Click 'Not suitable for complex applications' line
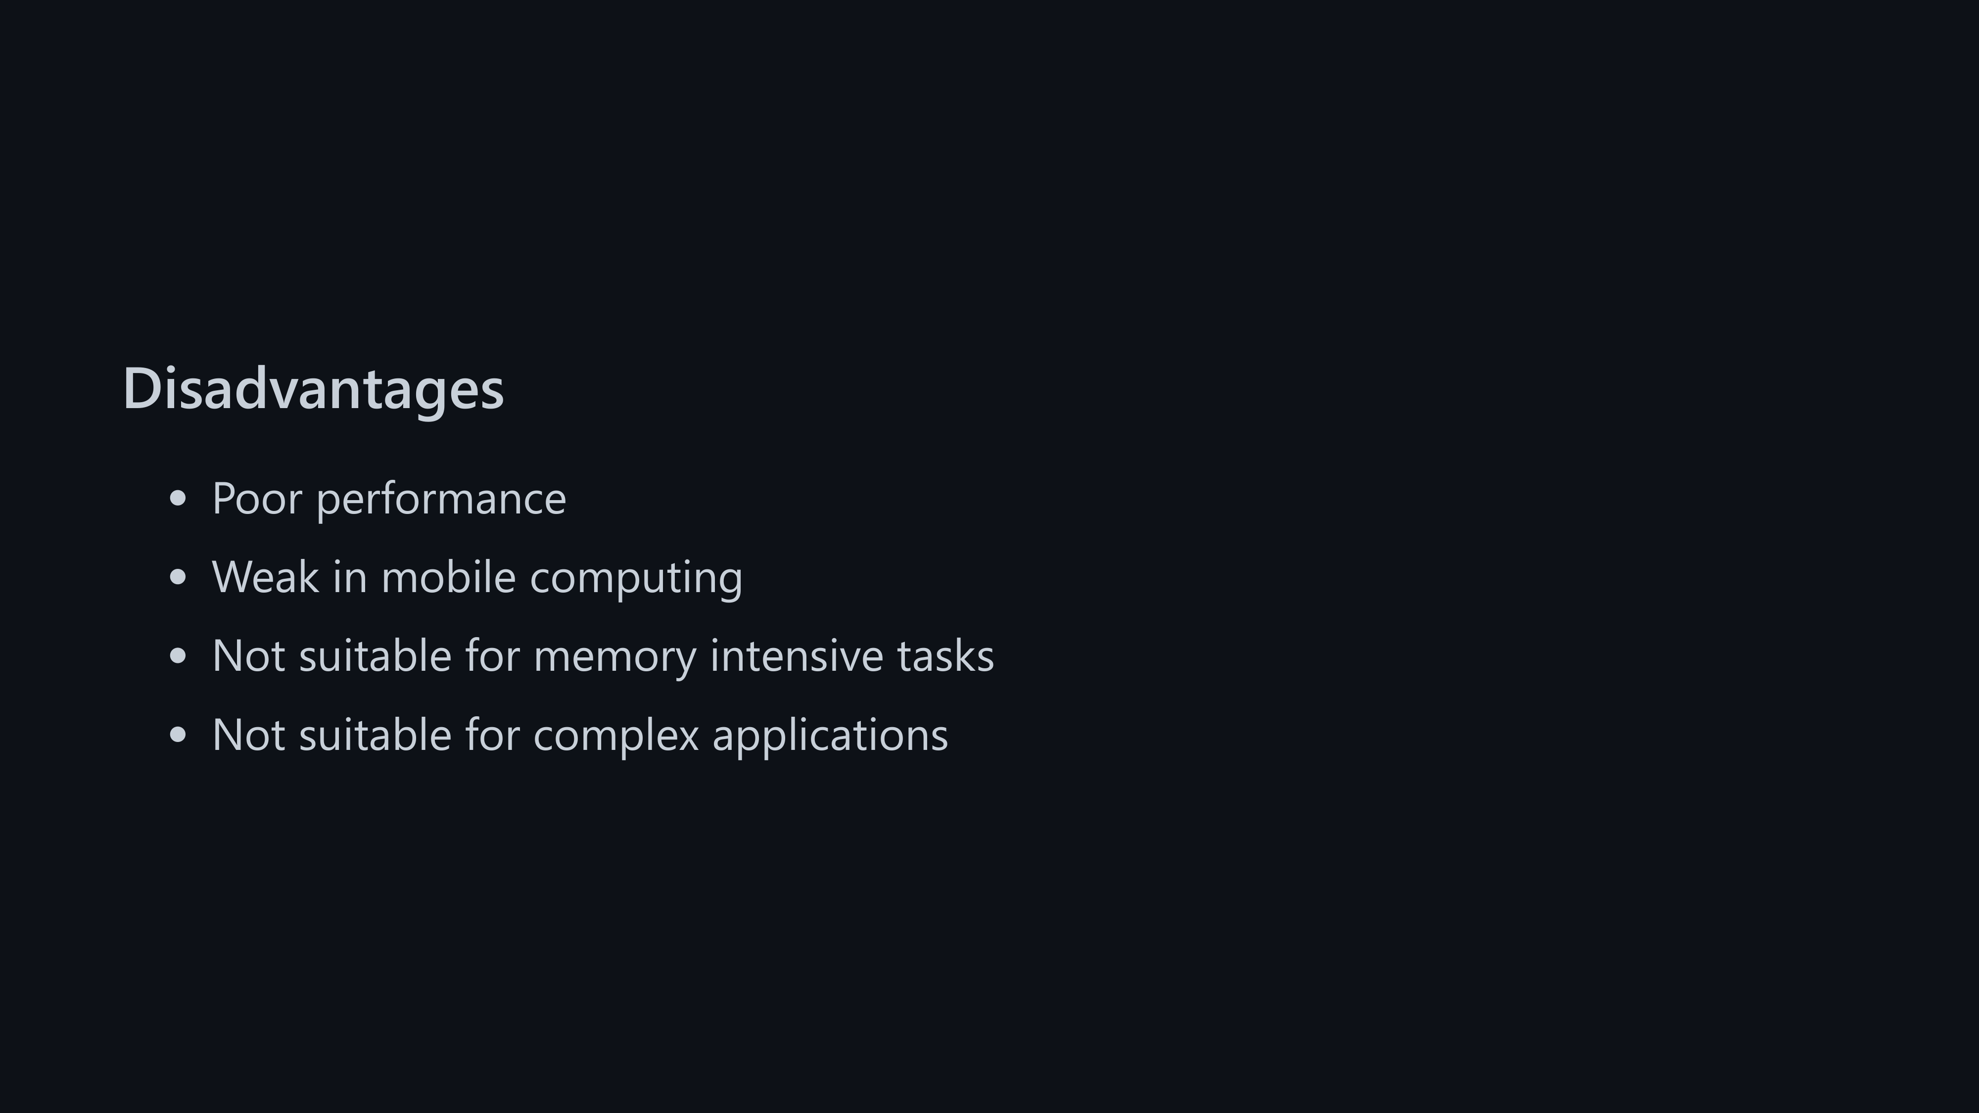 click(580, 735)
